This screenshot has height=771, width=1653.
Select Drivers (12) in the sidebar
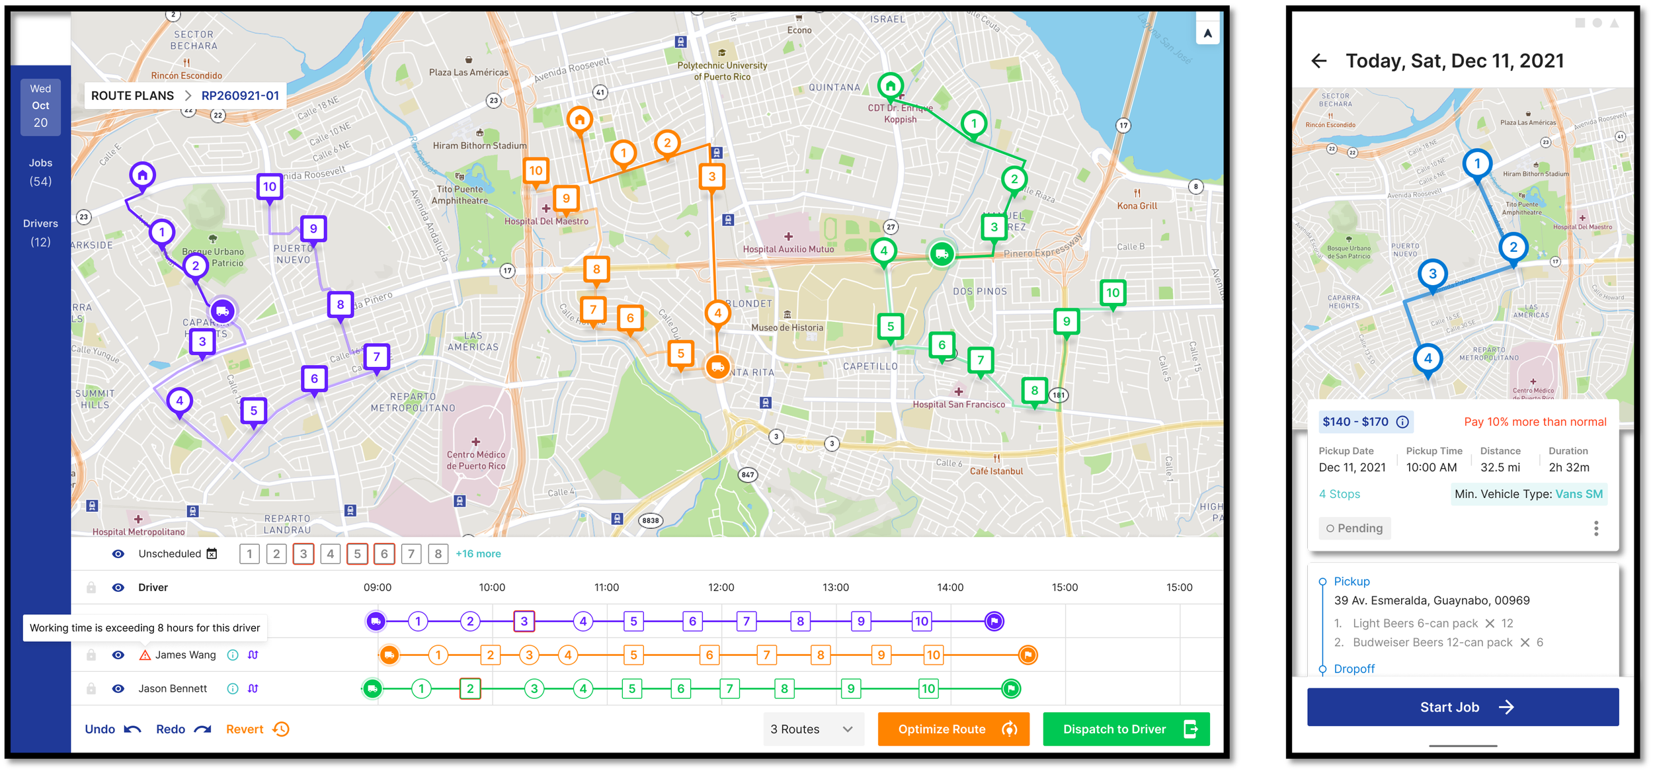40,232
